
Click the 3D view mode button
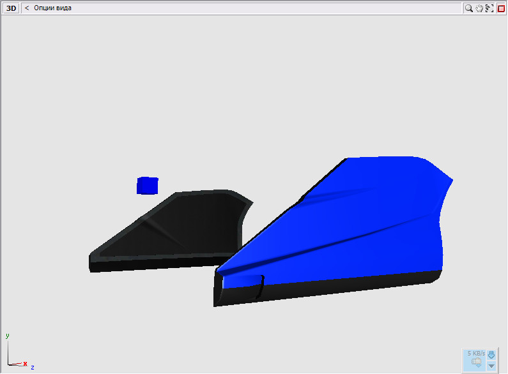point(11,8)
